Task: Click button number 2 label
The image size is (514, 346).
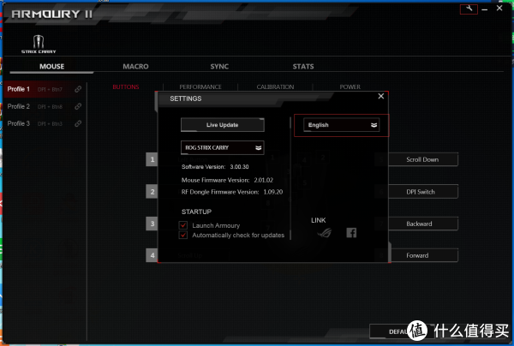Action: 152,192
